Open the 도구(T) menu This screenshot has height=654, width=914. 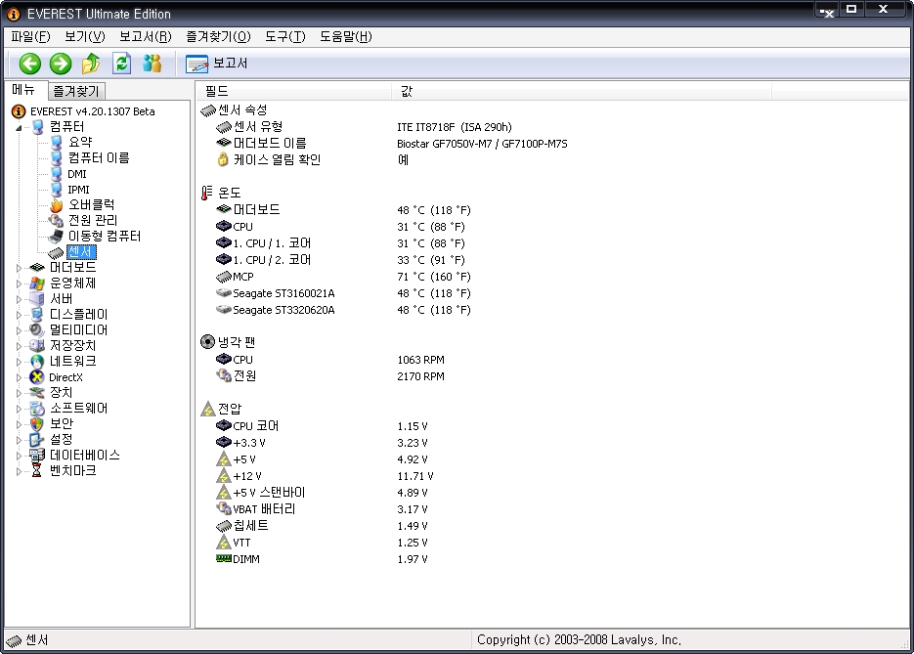pos(285,37)
